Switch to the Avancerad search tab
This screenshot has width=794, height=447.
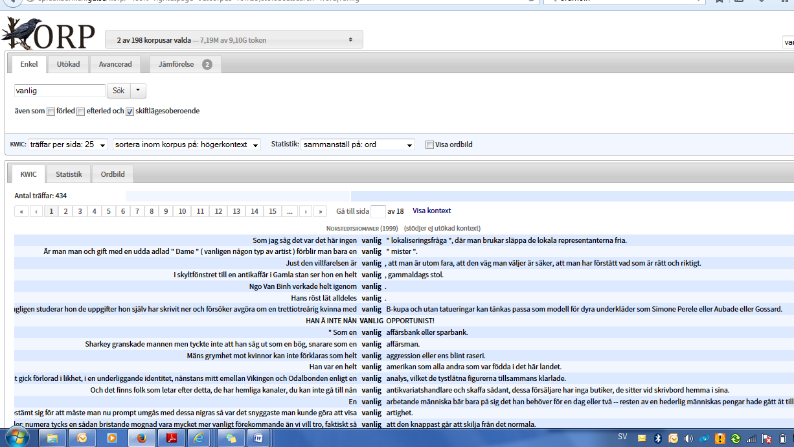point(115,64)
